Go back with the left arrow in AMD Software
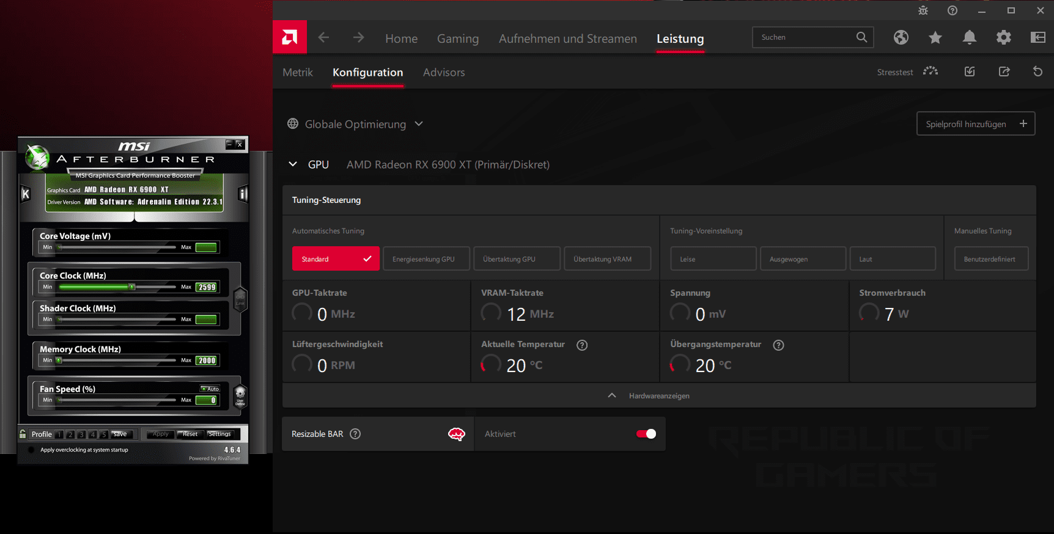This screenshot has width=1054, height=534. click(324, 37)
